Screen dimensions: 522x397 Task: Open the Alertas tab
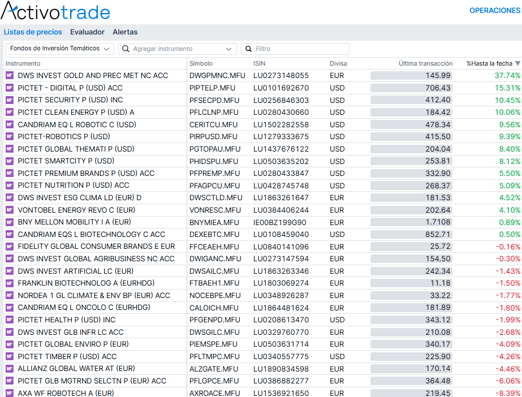click(125, 32)
